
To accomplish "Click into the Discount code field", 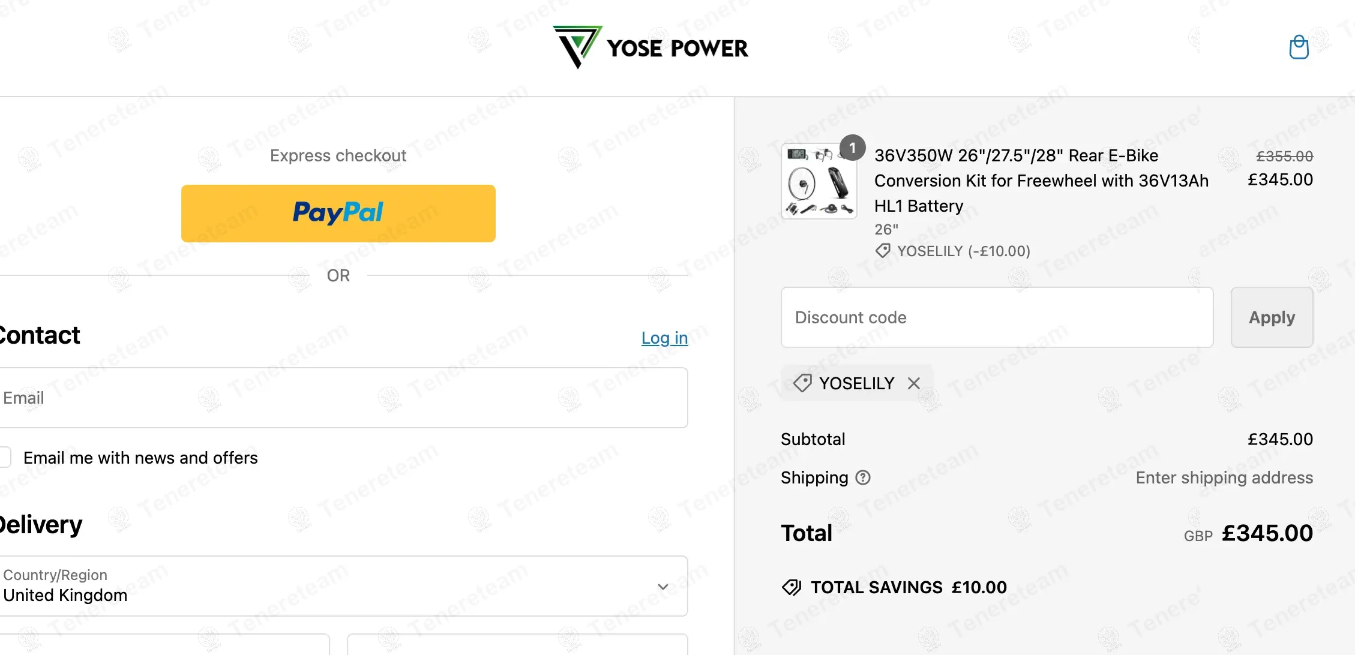I will tap(997, 317).
